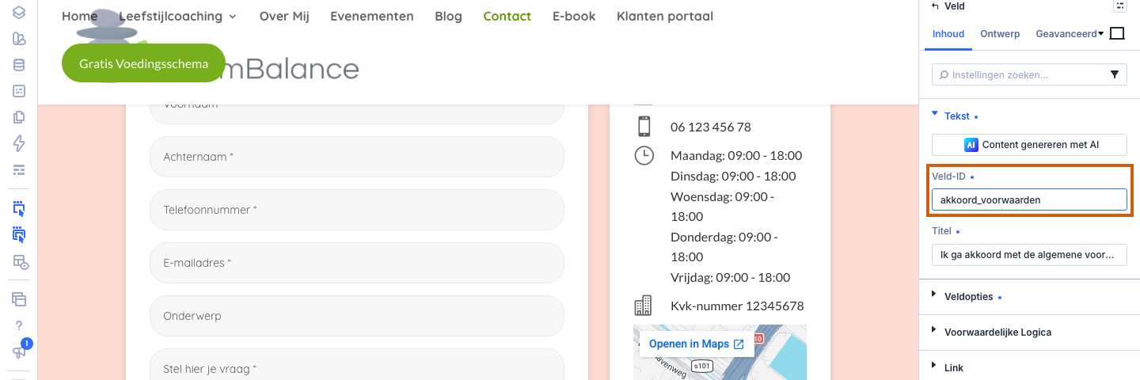Open the Geavanceerd tab
This screenshot has height=380, width=1140.
pyautogui.click(x=1065, y=34)
